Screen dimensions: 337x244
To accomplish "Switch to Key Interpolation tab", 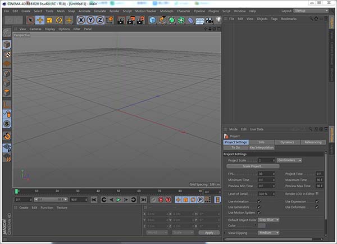I will (x=262, y=148).
